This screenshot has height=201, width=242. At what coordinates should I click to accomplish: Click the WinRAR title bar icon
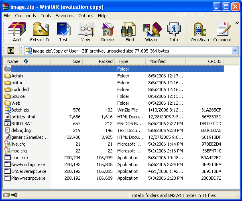click(x=5, y=6)
